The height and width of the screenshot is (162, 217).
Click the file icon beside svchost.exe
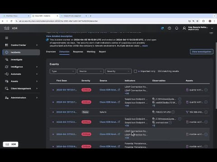154,122
